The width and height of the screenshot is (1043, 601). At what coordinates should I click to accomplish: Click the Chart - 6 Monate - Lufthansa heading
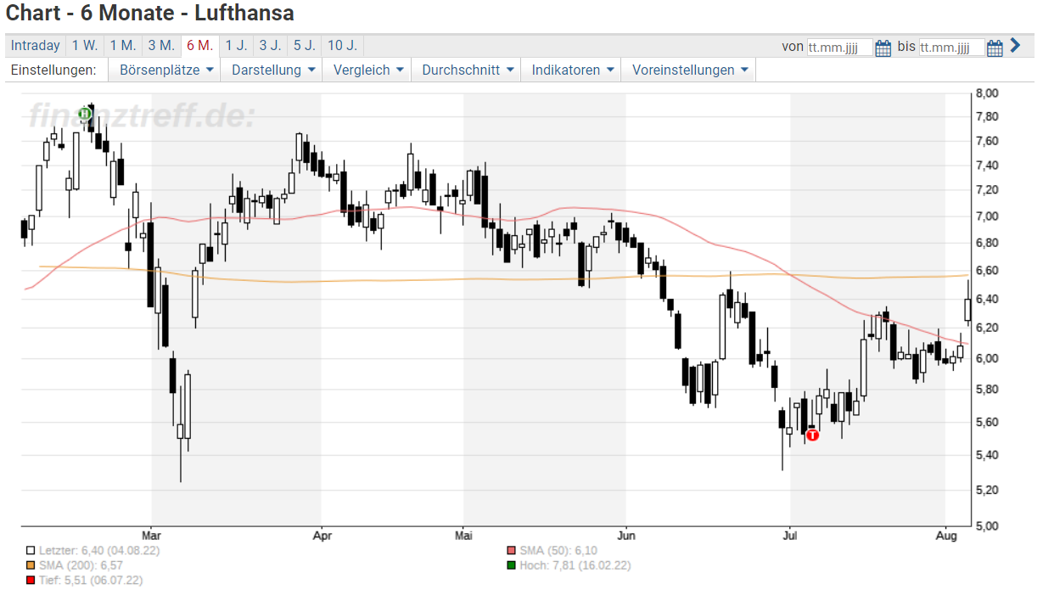tap(149, 14)
